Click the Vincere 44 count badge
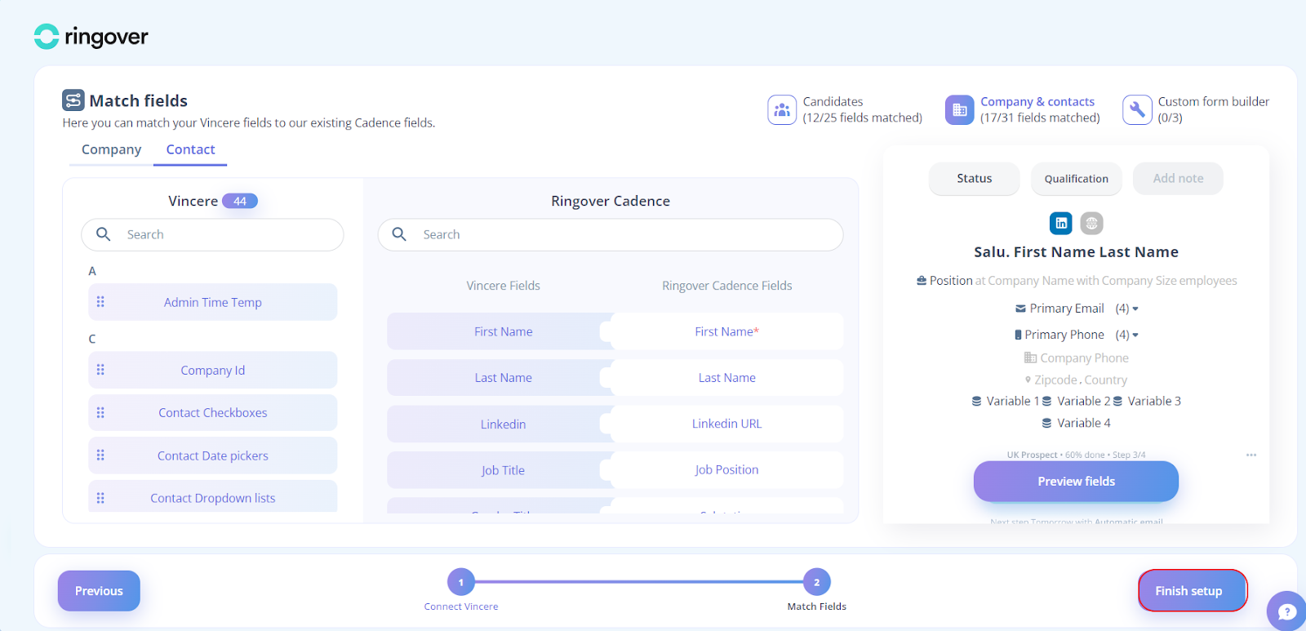Image resolution: width=1306 pixels, height=631 pixels. click(240, 201)
